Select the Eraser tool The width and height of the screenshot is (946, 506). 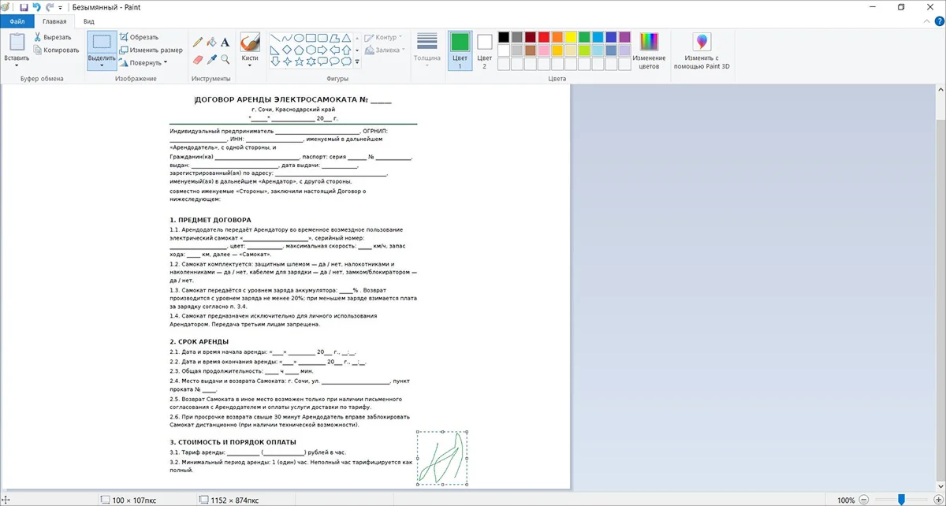point(198,59)
